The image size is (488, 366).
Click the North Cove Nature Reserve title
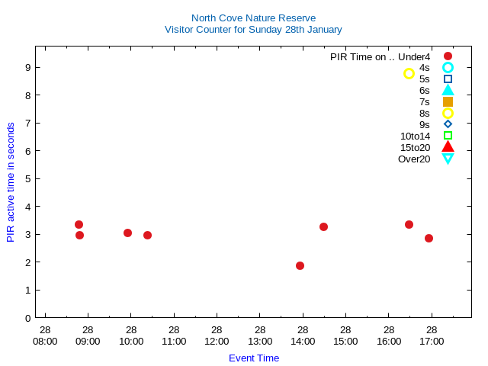[253, 18]
